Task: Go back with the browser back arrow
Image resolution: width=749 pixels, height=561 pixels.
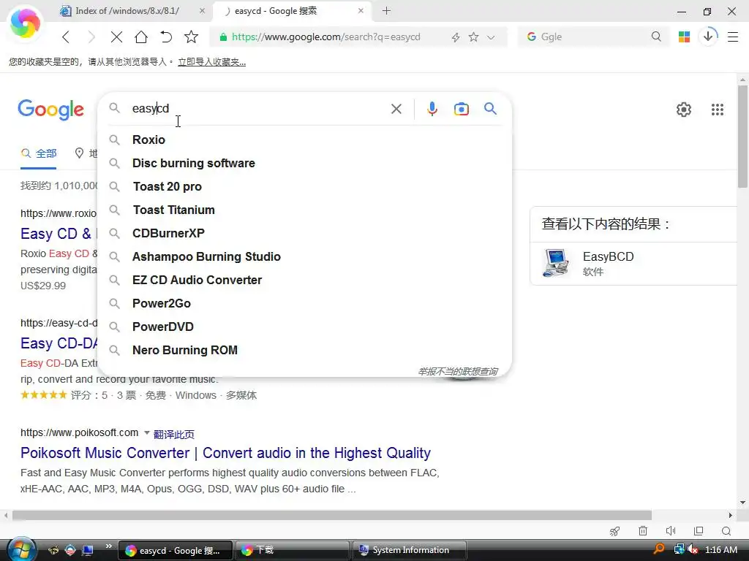Action: [x=66, y=37]
